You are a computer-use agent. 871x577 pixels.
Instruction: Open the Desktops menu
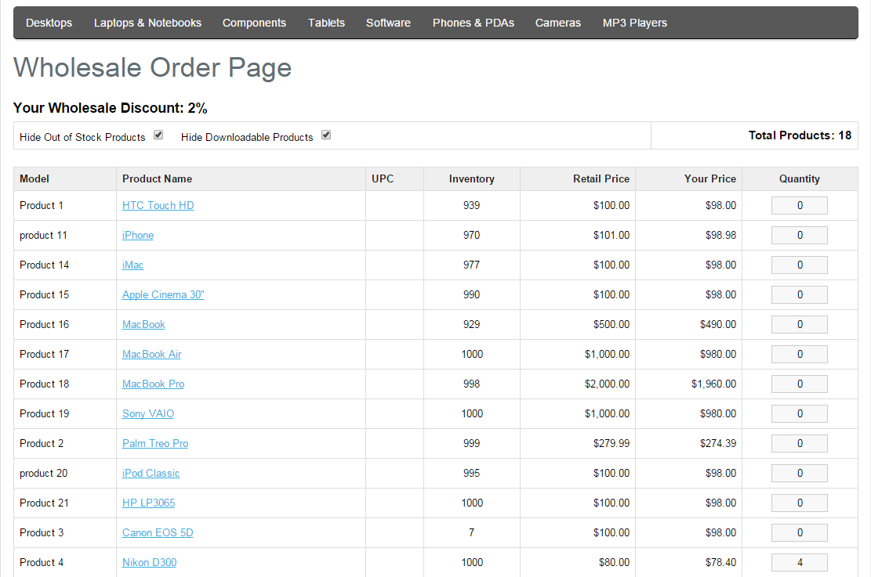click(x=49, y=23)
